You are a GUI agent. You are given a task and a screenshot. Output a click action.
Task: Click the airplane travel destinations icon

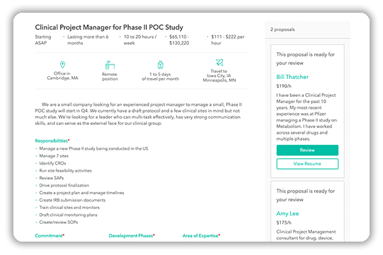point(220,62)
